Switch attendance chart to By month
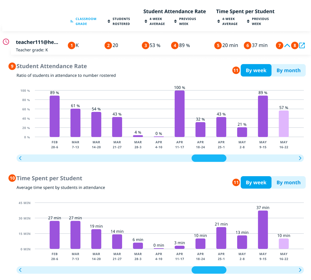Image resolution: width=311 pixels, height=280 pixels. [x=288, y=70]
